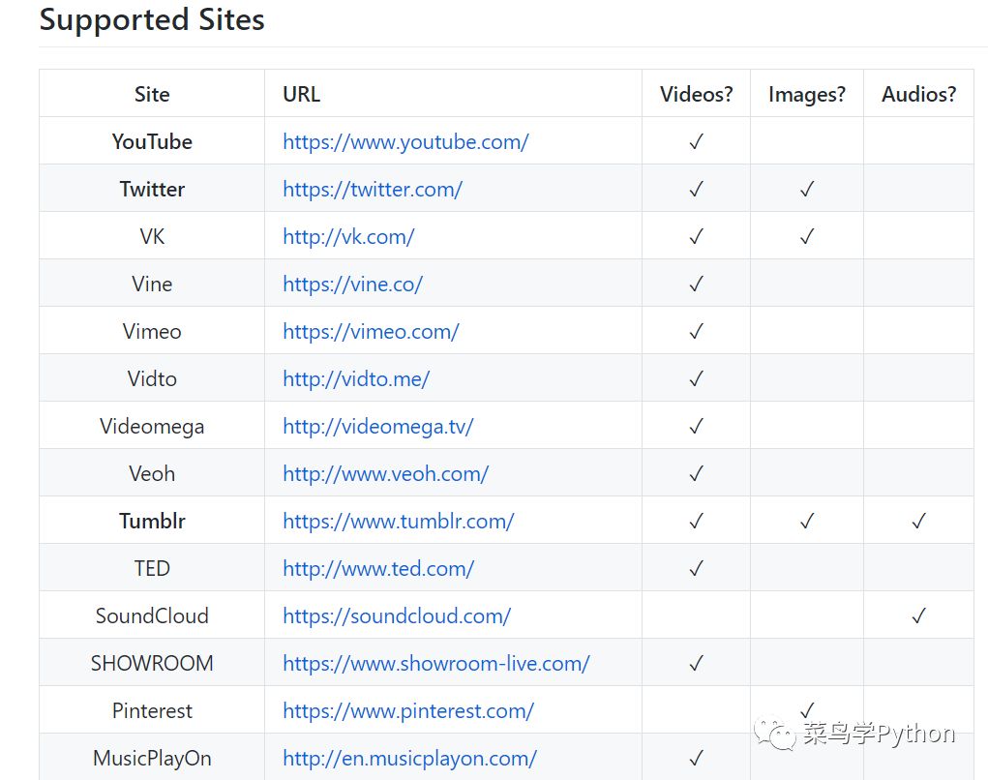988x780 pixels.
Task: Open the vidto.me link
Action: [356, 378]
